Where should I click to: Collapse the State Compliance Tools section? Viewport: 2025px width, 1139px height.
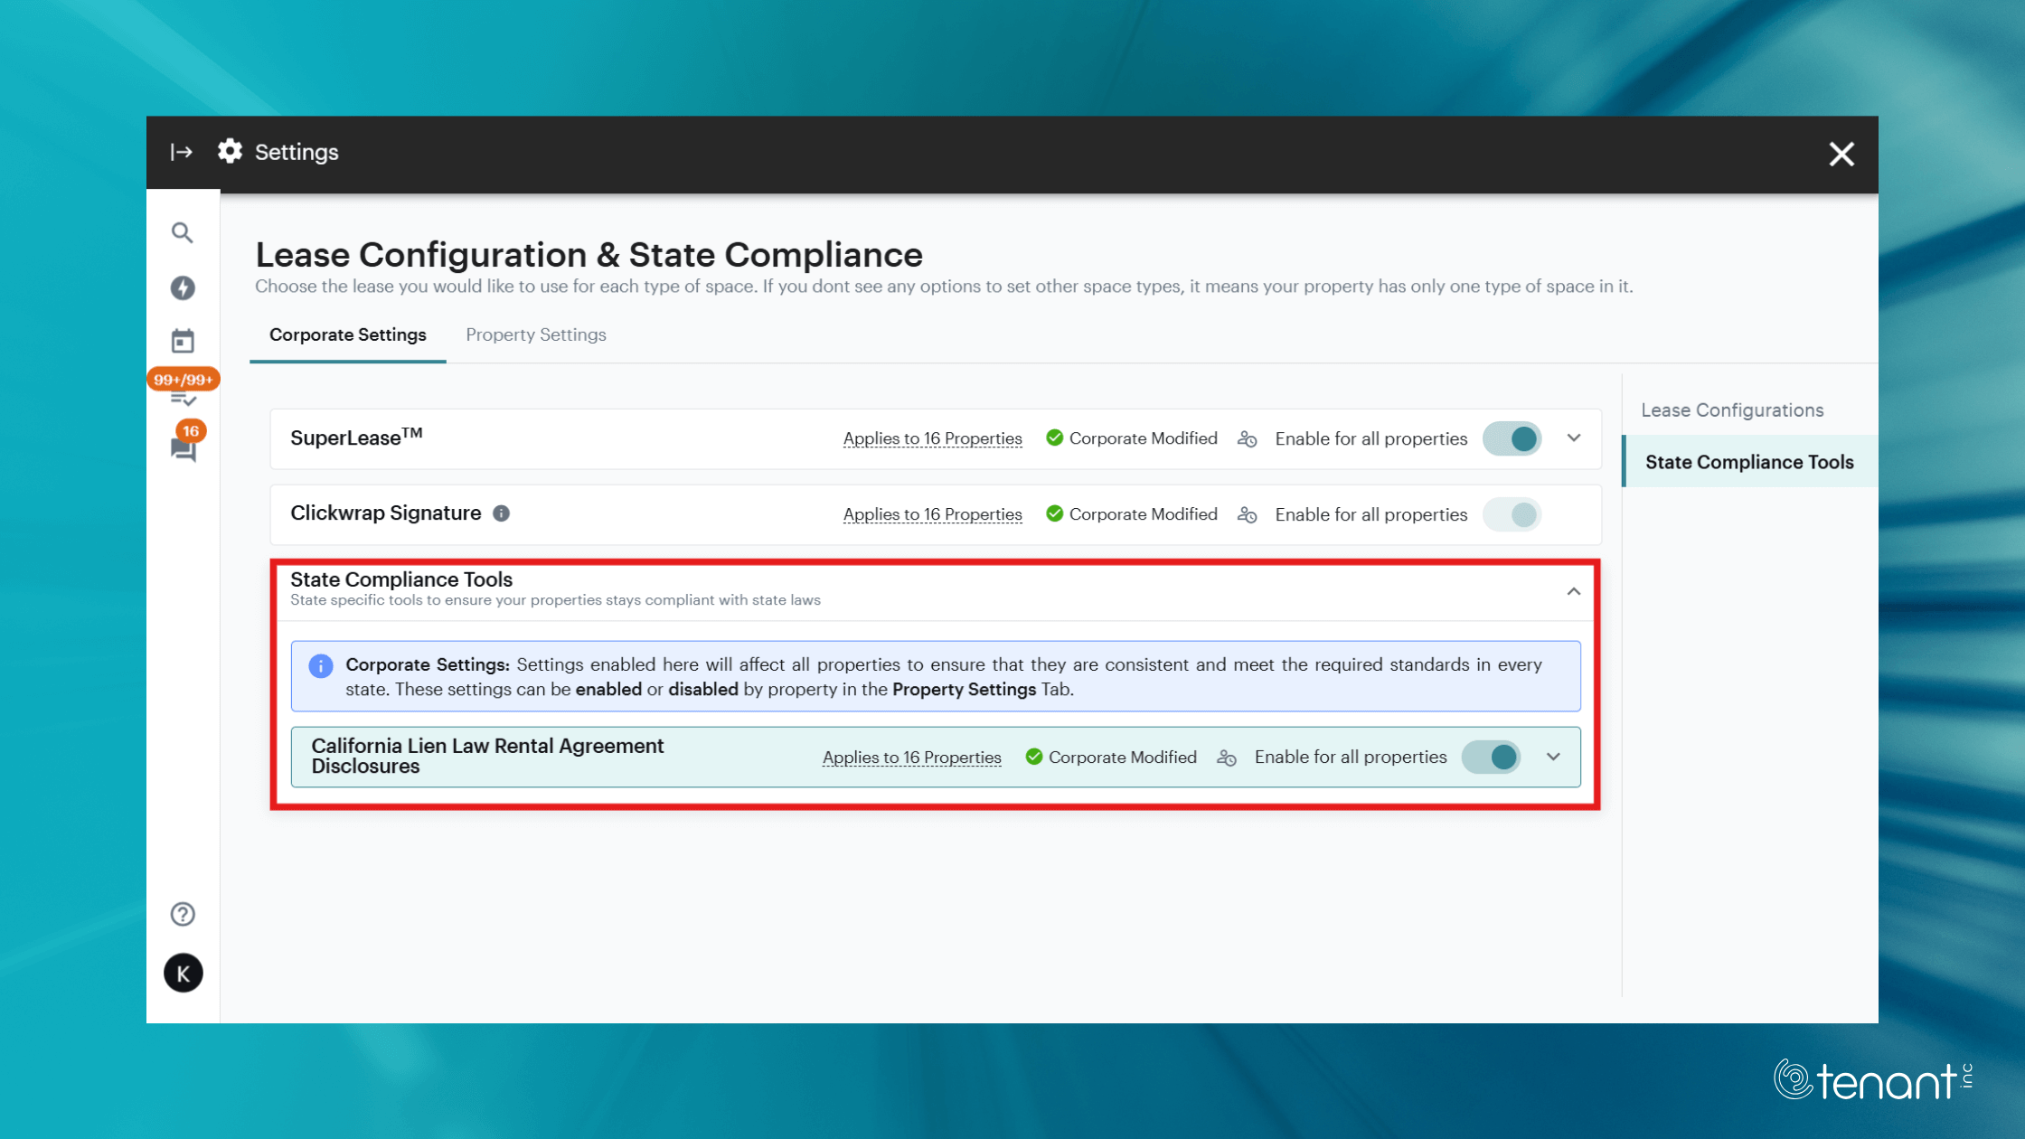point(1574,592)
